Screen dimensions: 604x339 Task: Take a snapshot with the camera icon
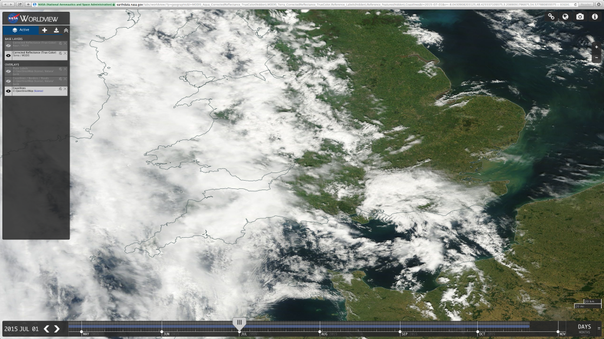[580, 16]
